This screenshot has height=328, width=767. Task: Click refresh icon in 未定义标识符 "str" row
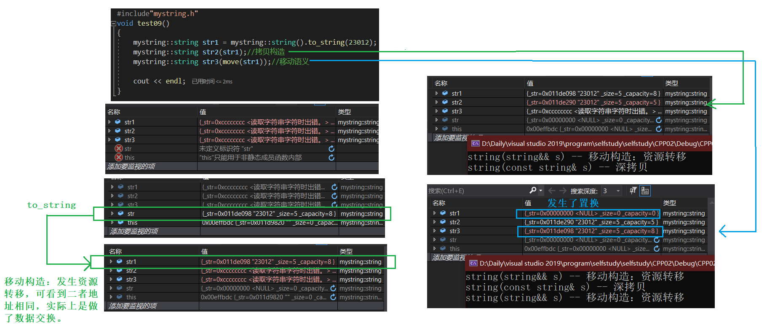click(331, 149)
